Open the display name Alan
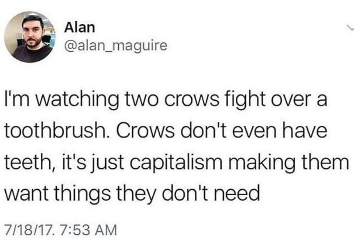This screenshot has height=249, width=354. click(x=80, y=28)
